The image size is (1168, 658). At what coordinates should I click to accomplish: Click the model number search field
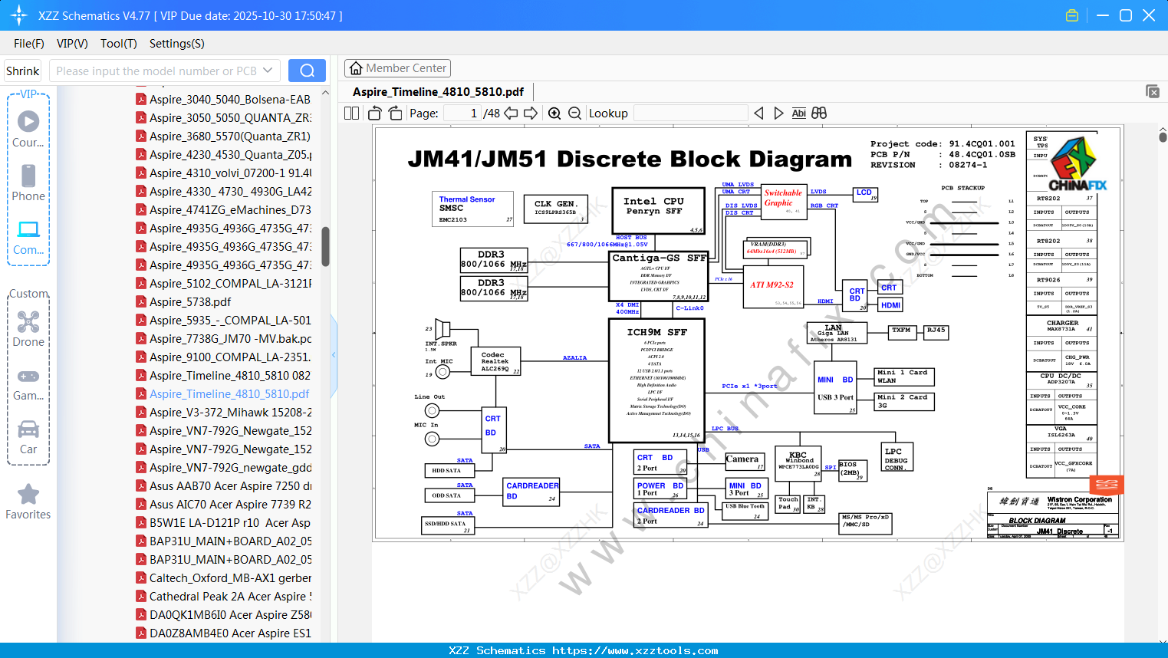(x=156, y=71)
